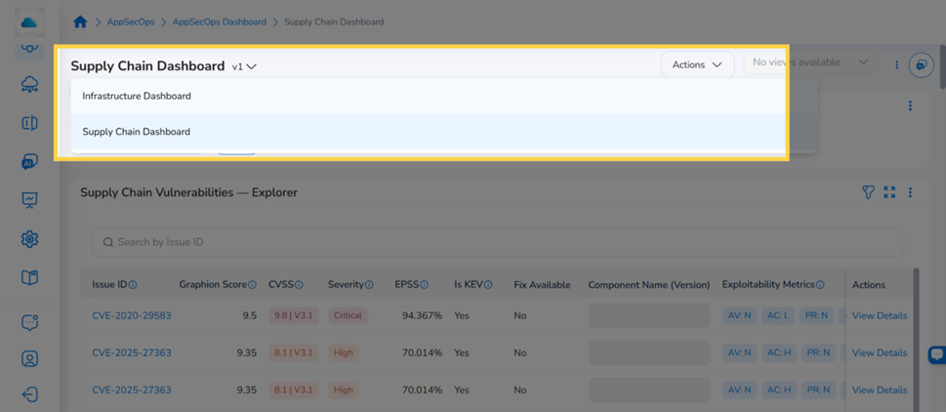Click the home breadcrumb icon
The width and height of the screenshot is (946, 412).
click(80, 21)
